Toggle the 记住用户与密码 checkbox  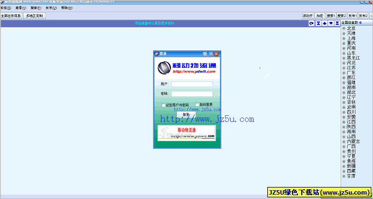click(163, 105)
